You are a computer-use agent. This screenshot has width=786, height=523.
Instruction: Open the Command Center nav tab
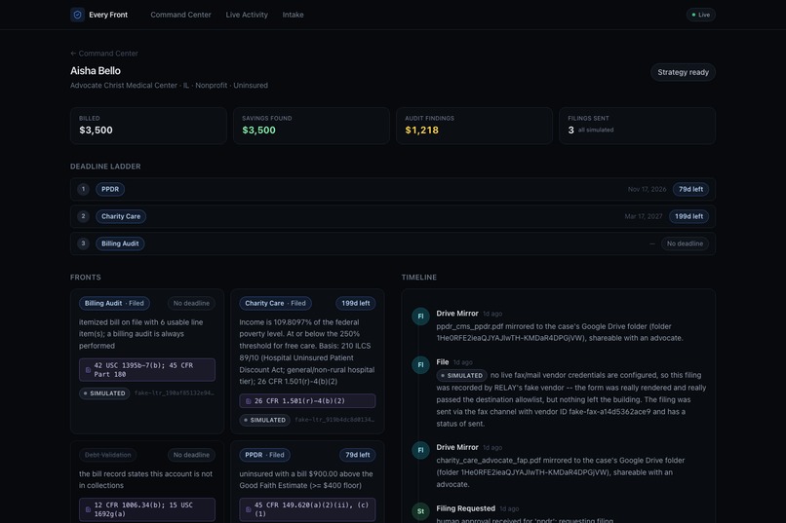click(180, 15)
